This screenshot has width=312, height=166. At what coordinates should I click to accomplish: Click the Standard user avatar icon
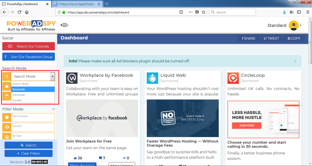294,25
